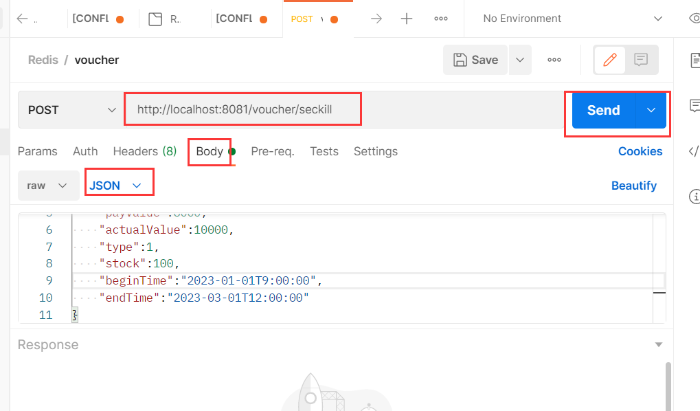
Task: Click the beginTime line in the editor
Action: coord(210,280)
